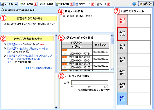Click login time 2009-04-20 15:27:34

tap(80, 54)
